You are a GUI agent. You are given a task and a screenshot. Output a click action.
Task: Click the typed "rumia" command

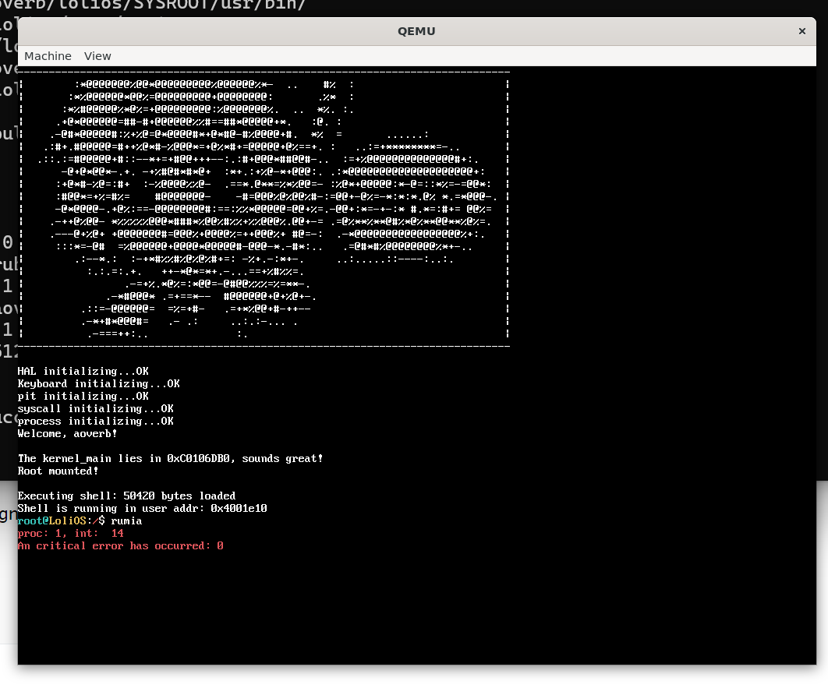(126, 521)
